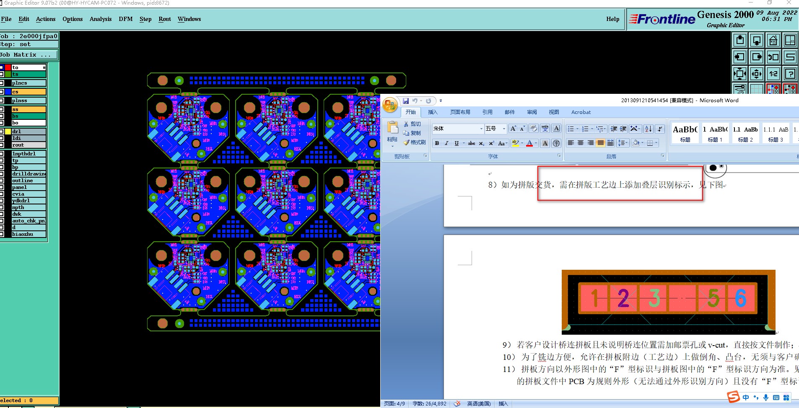The image size is (799, 408).
Task: Open the font size dropdown (五号)
Action: click(504, 129)
